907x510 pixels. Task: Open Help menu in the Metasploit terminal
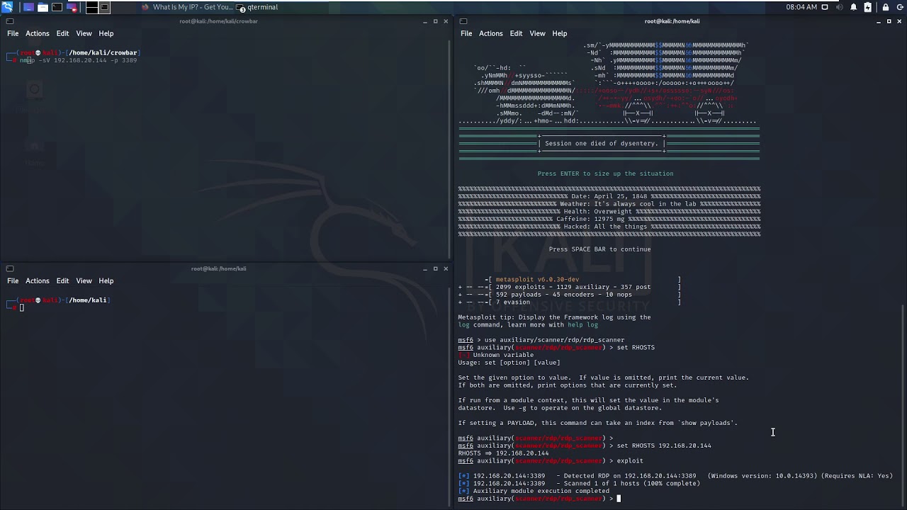coord(559,33)
